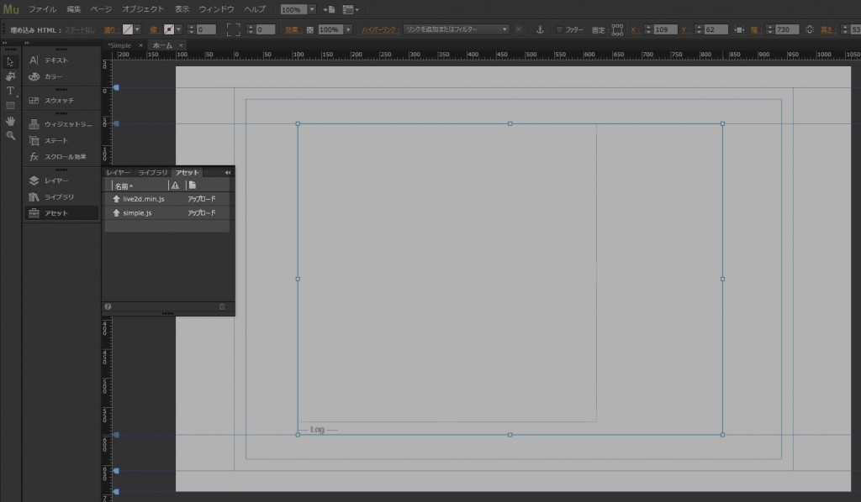Click the 100% width resize icon

coord(738,29)
